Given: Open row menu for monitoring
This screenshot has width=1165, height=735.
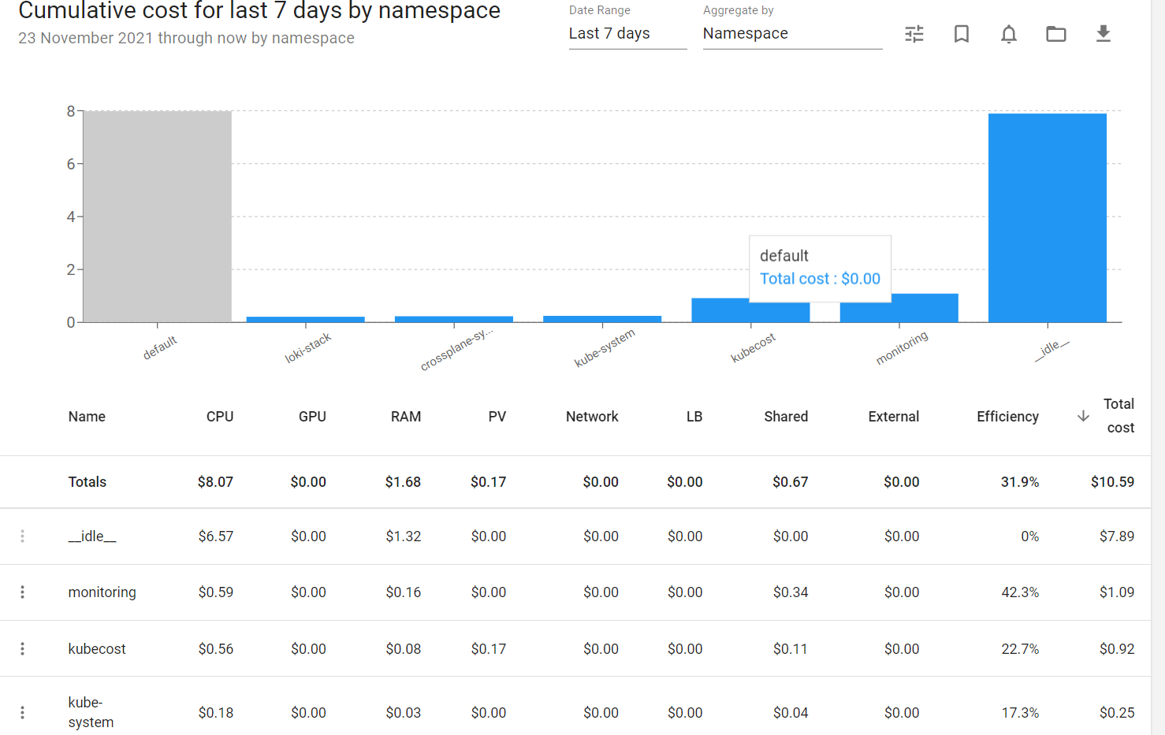Looking at the screenshot, I should click(22, 592).
